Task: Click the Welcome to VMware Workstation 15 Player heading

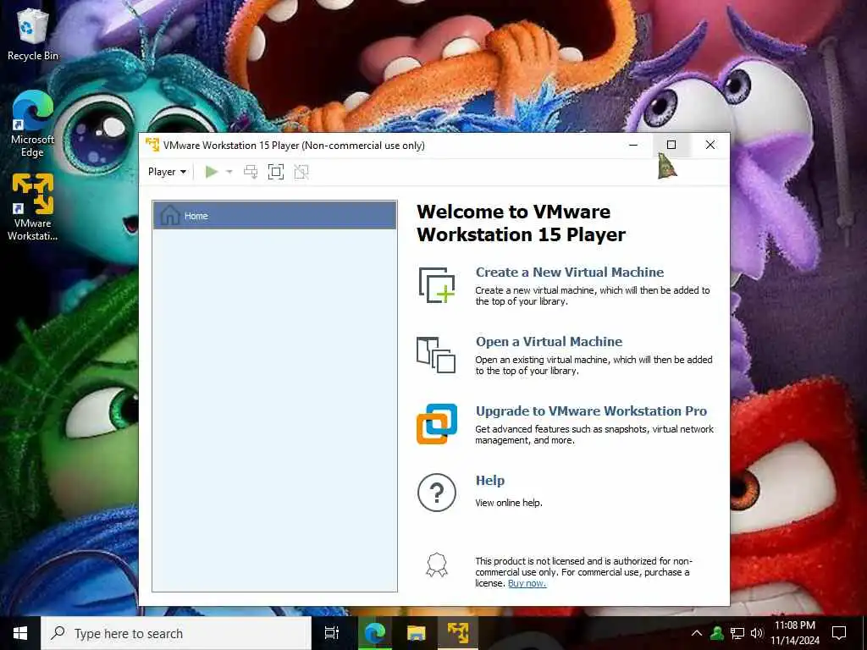Action: tap(521, 223)
